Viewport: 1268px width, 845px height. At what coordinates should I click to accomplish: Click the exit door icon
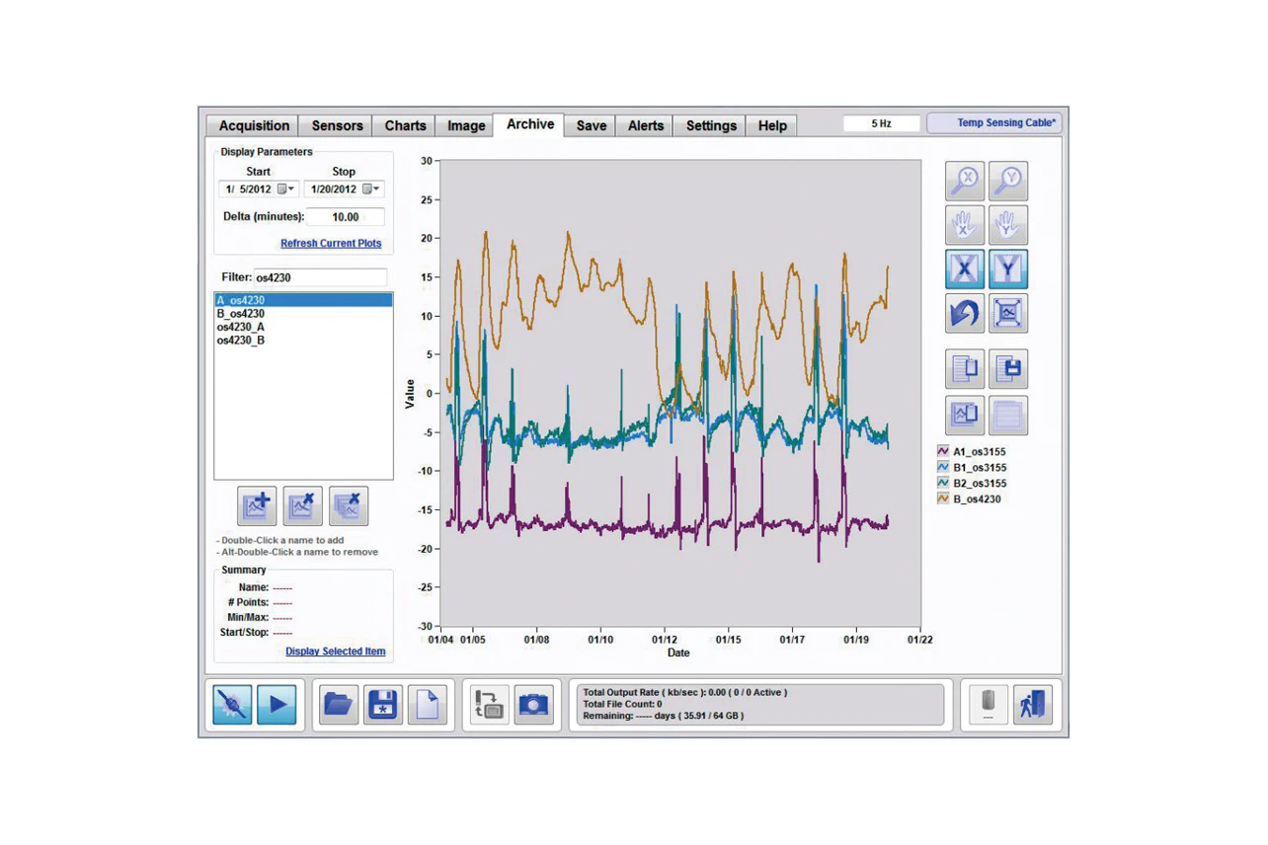click(1033, 705)
